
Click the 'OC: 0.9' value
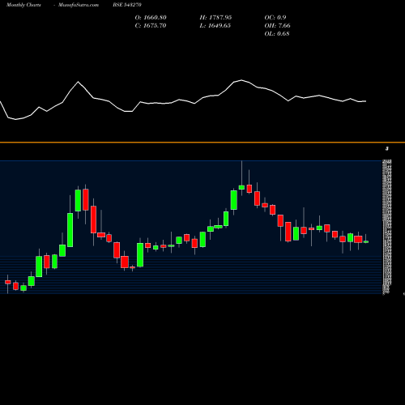pyautogui.click(x=275, y=18)
